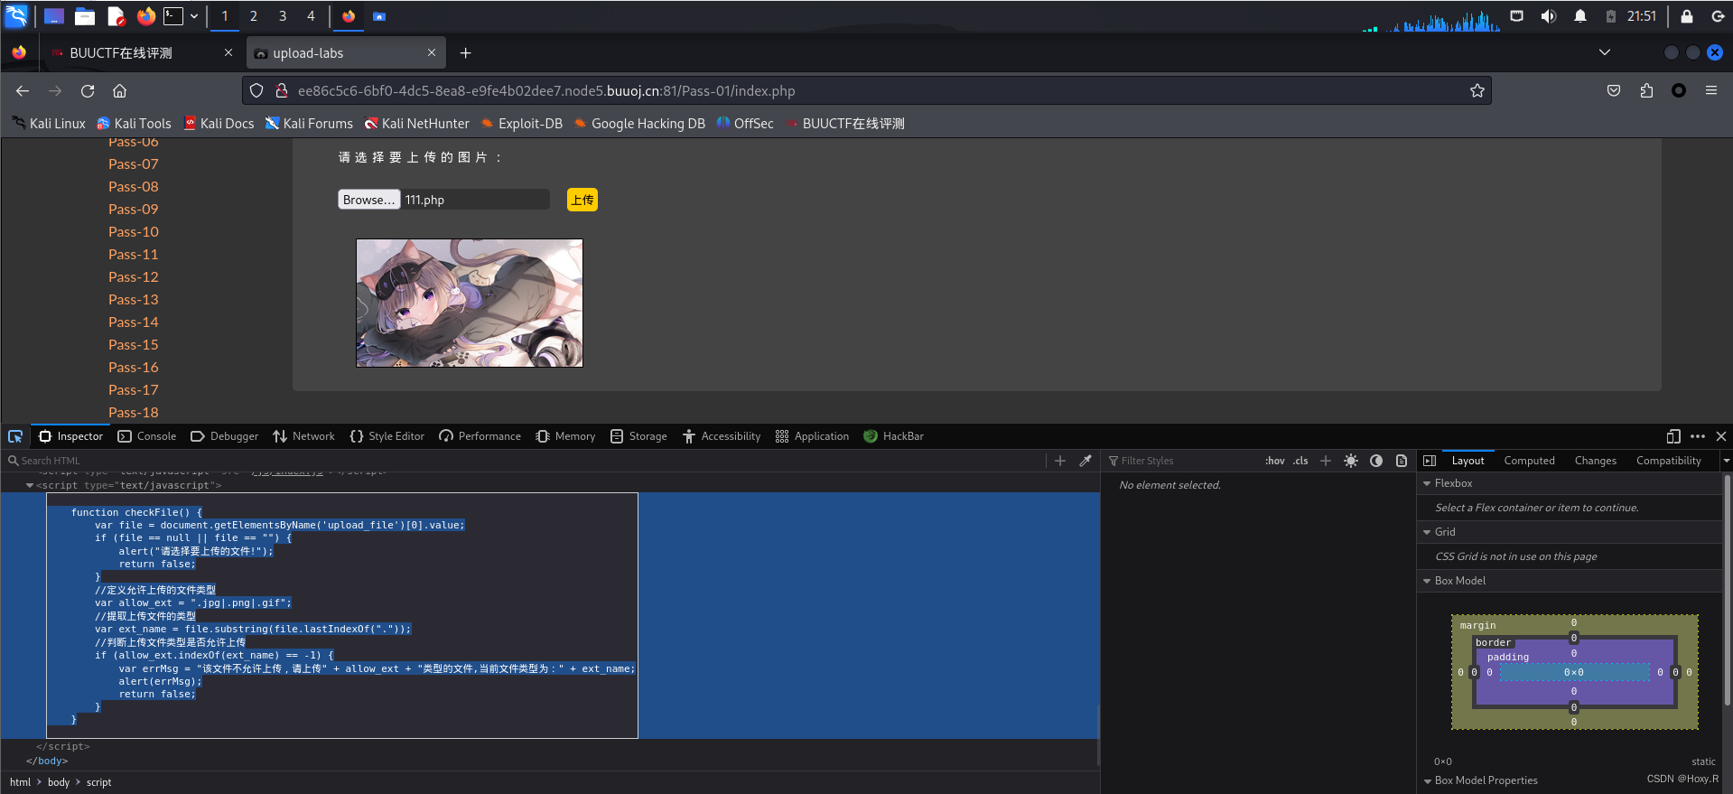Bookmark this page with star icon
This screenshot has width=1733, height=794.
(x=1477, y=91)
